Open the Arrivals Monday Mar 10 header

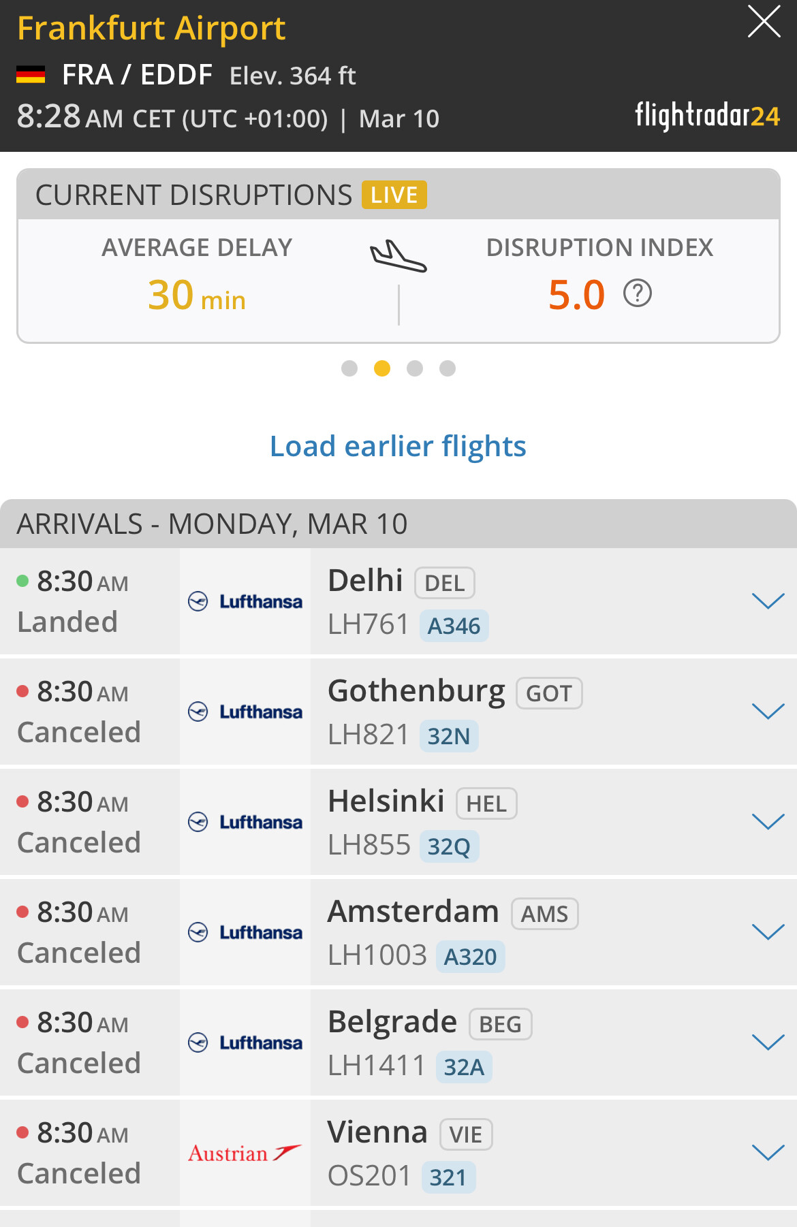tap(212, 524)
